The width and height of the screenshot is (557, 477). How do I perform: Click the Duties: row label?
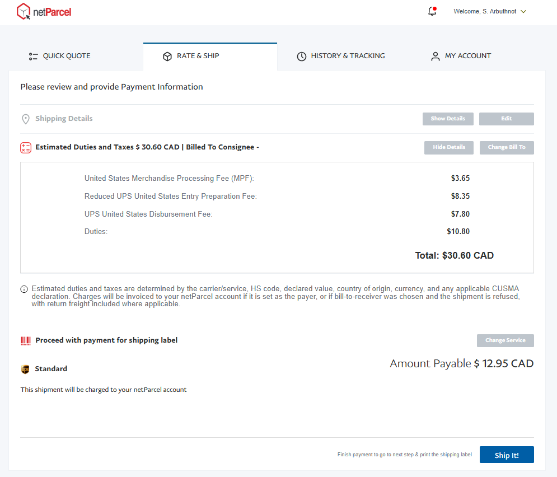point(96,232)
